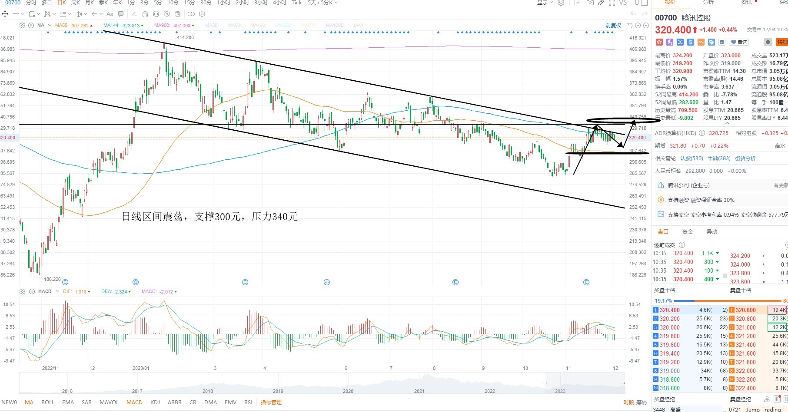Enable the hidden MA30 line
Viewport: 788px width, 412px height.
(x=212, y=26)
